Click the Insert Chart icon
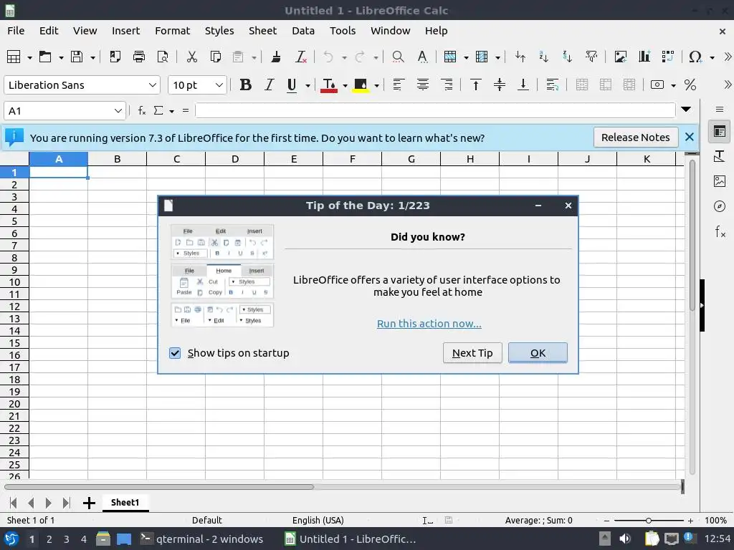The image size is (734, 550). pyautogui.click(x=644, y=57)
